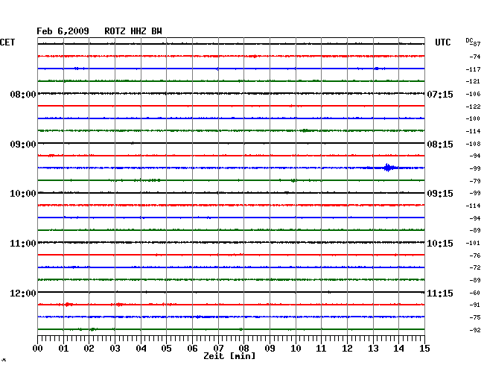Click the "12" minute label on Zeit axis
This screenshot has height=368, width=484.
(x=347, y=349)
